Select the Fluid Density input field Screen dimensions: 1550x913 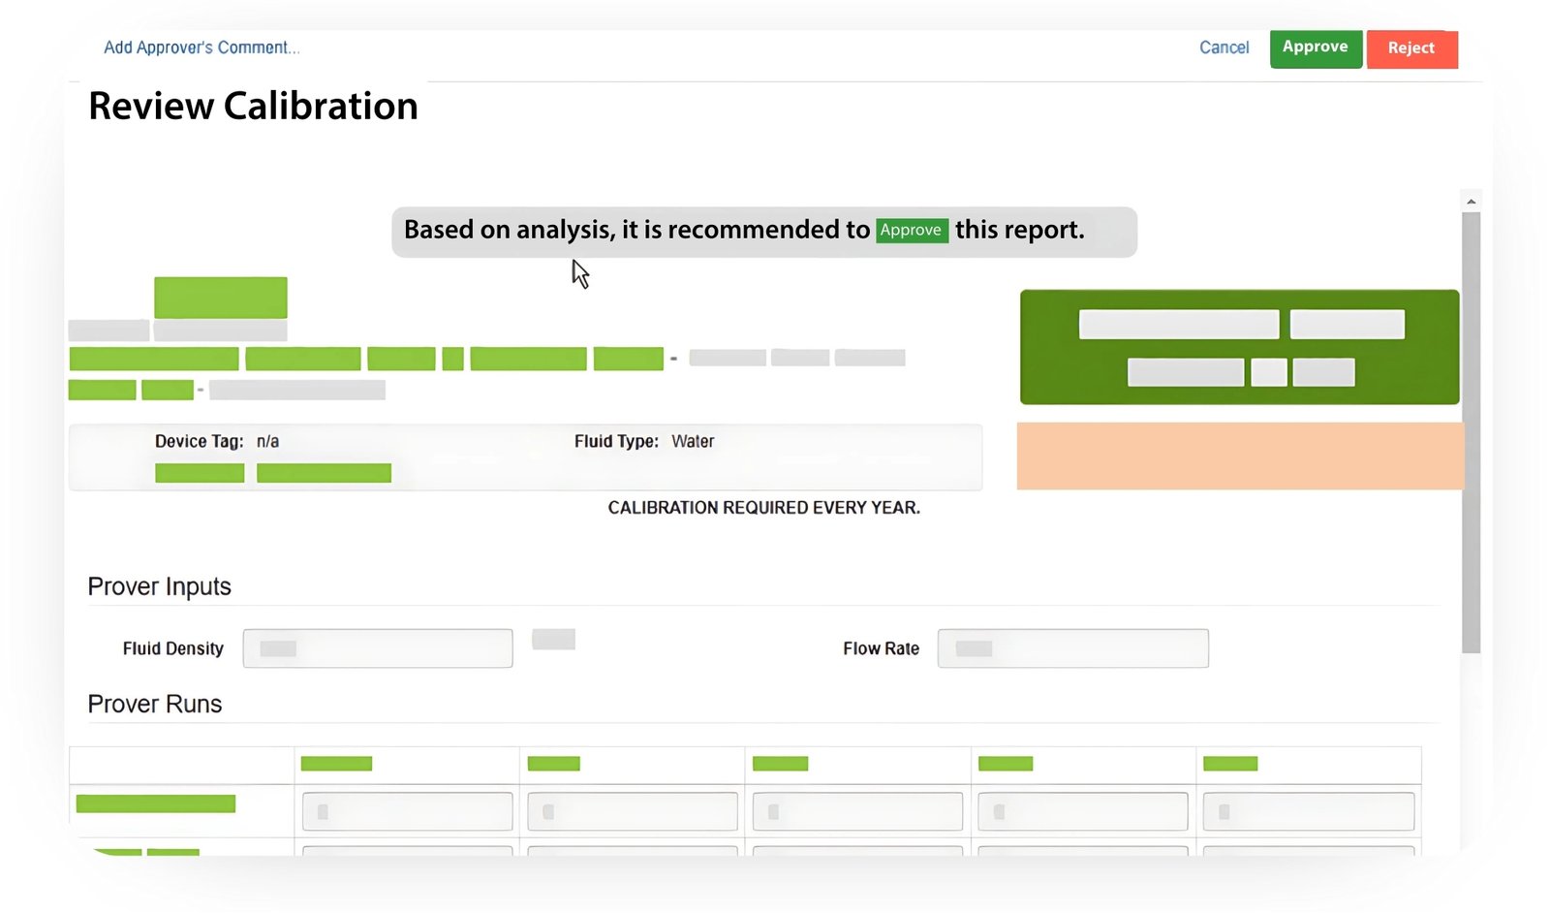coord(378,648)
